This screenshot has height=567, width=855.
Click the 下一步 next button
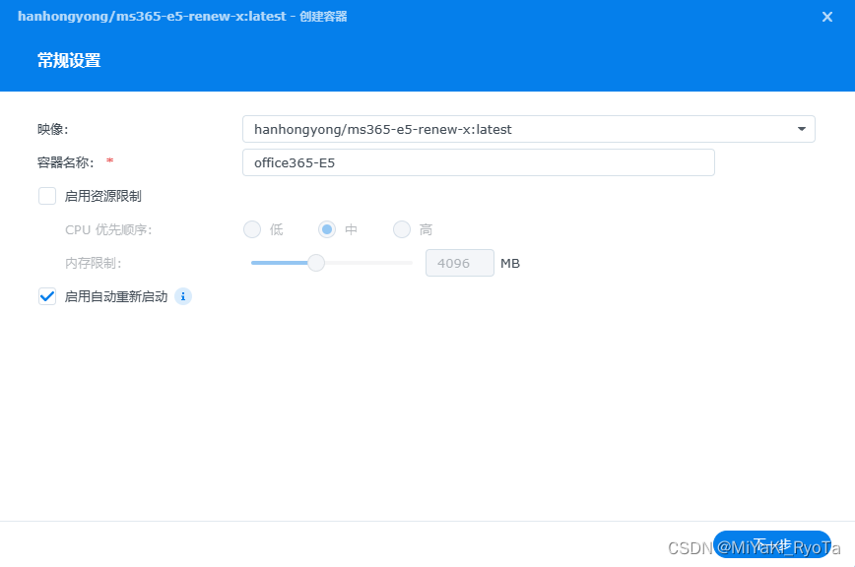771,544
